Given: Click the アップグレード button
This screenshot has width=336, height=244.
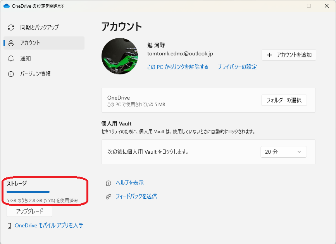Looking at the screenshot, I should (29, 211).
